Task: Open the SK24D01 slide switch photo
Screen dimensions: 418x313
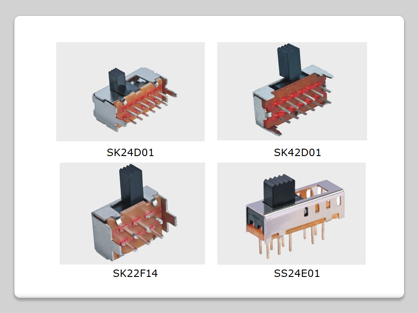Action: point(130,91)
